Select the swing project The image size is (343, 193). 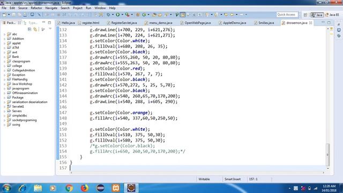(16, 125)
